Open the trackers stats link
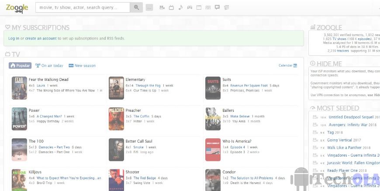The width and height of the screenshot is (380, 191). 343,51
